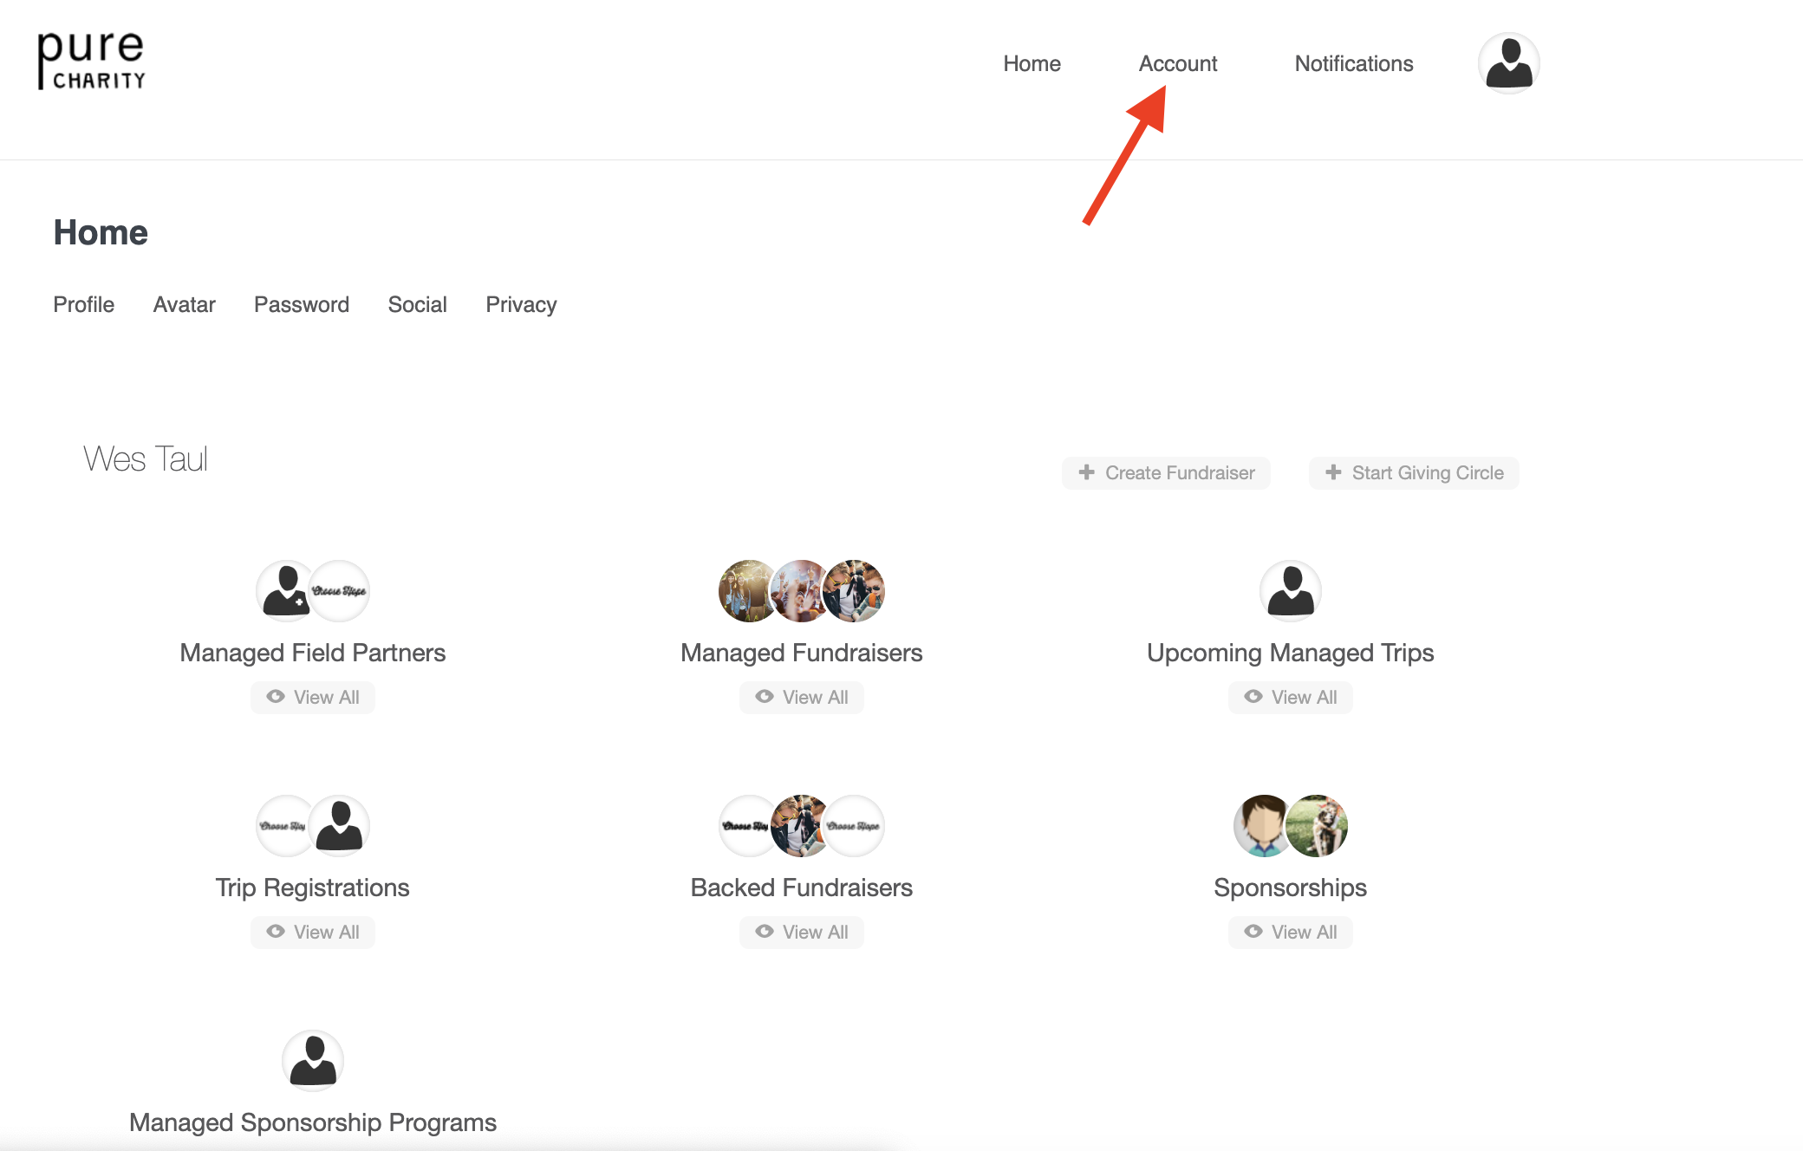This screenshot has width=1803, height=1151.
Task: Click the Pure Charity logo
Action: (x=91, y=61)
